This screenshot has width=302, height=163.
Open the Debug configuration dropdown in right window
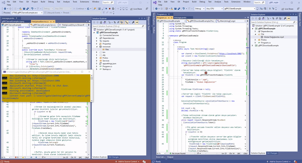[199, 8]
